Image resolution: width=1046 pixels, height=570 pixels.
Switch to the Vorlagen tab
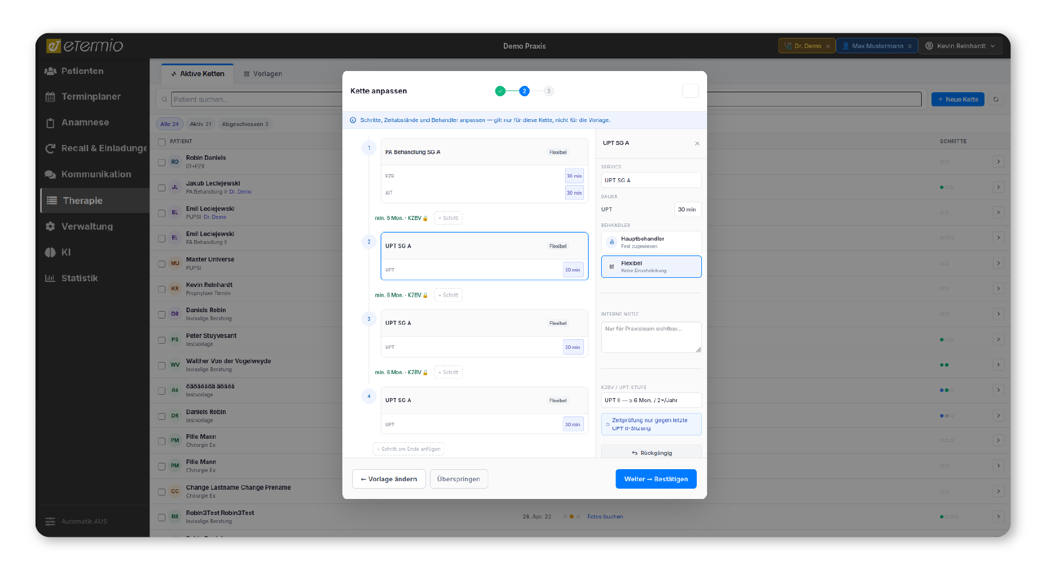pyautogui.click(x=263, y=74)
